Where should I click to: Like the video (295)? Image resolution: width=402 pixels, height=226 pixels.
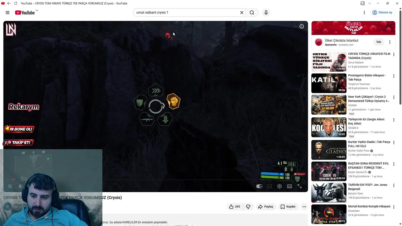[x=235, y=207]
